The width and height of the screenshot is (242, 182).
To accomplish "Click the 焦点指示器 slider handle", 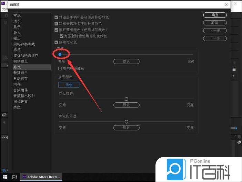I will click(127, 122).
